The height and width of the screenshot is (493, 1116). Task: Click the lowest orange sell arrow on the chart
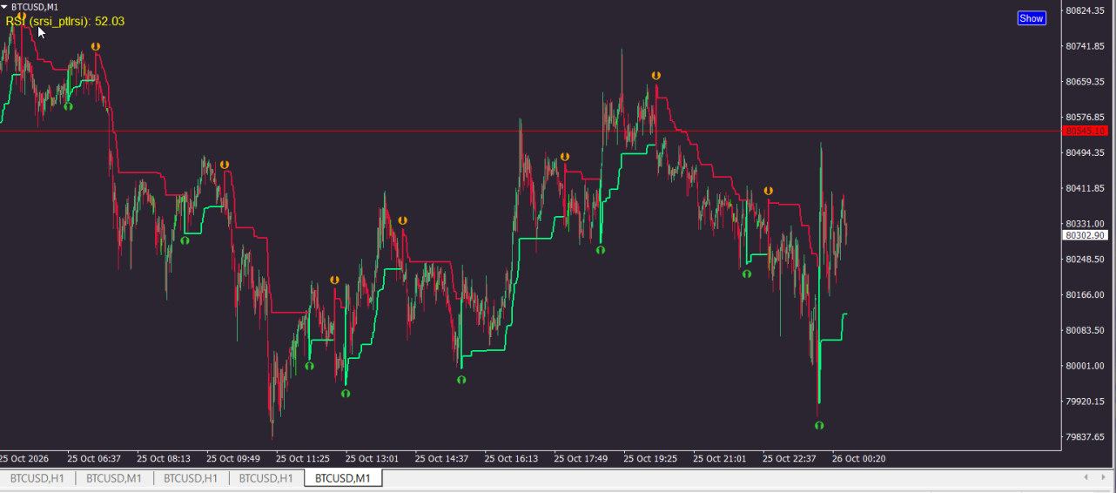334,280
